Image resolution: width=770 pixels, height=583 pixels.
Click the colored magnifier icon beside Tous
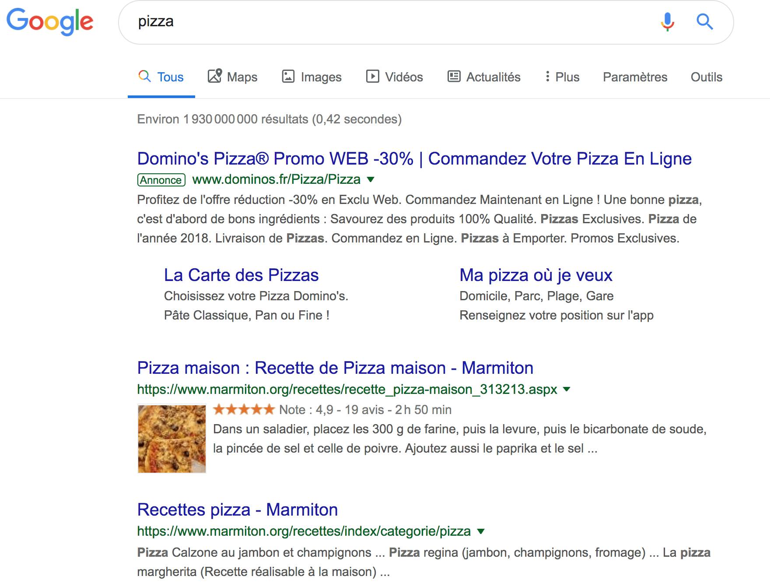[x=144, y=76]
